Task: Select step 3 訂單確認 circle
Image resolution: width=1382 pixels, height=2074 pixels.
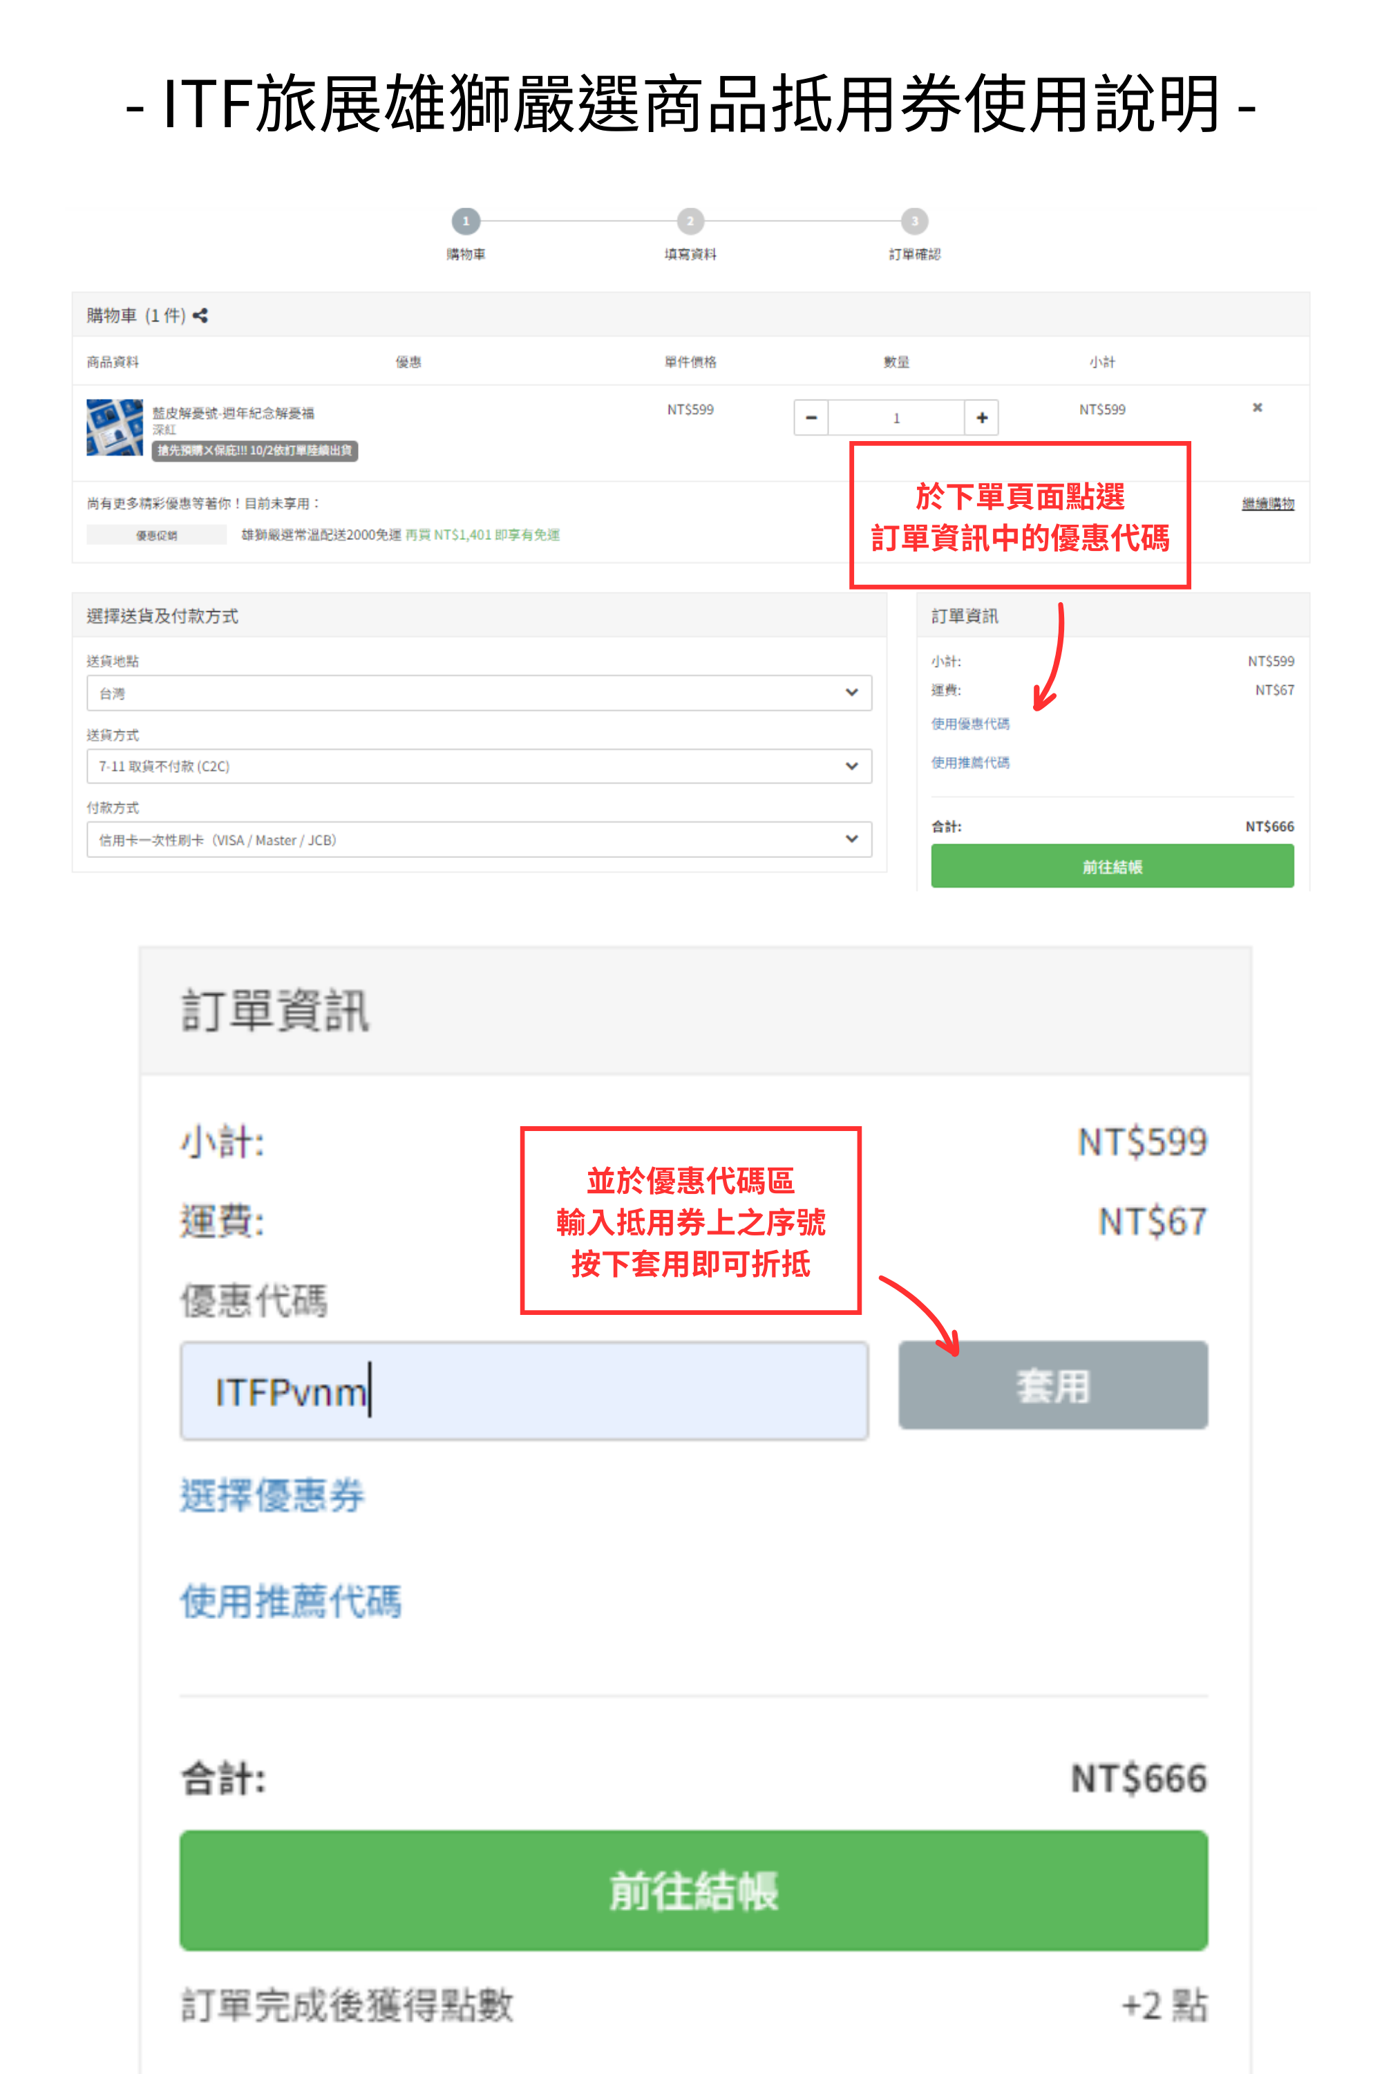Action: [915, 221]
